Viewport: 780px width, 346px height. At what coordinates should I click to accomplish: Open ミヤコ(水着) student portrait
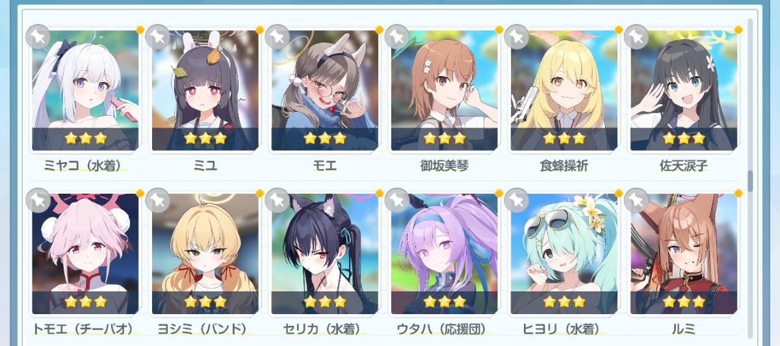coord(85,90)
